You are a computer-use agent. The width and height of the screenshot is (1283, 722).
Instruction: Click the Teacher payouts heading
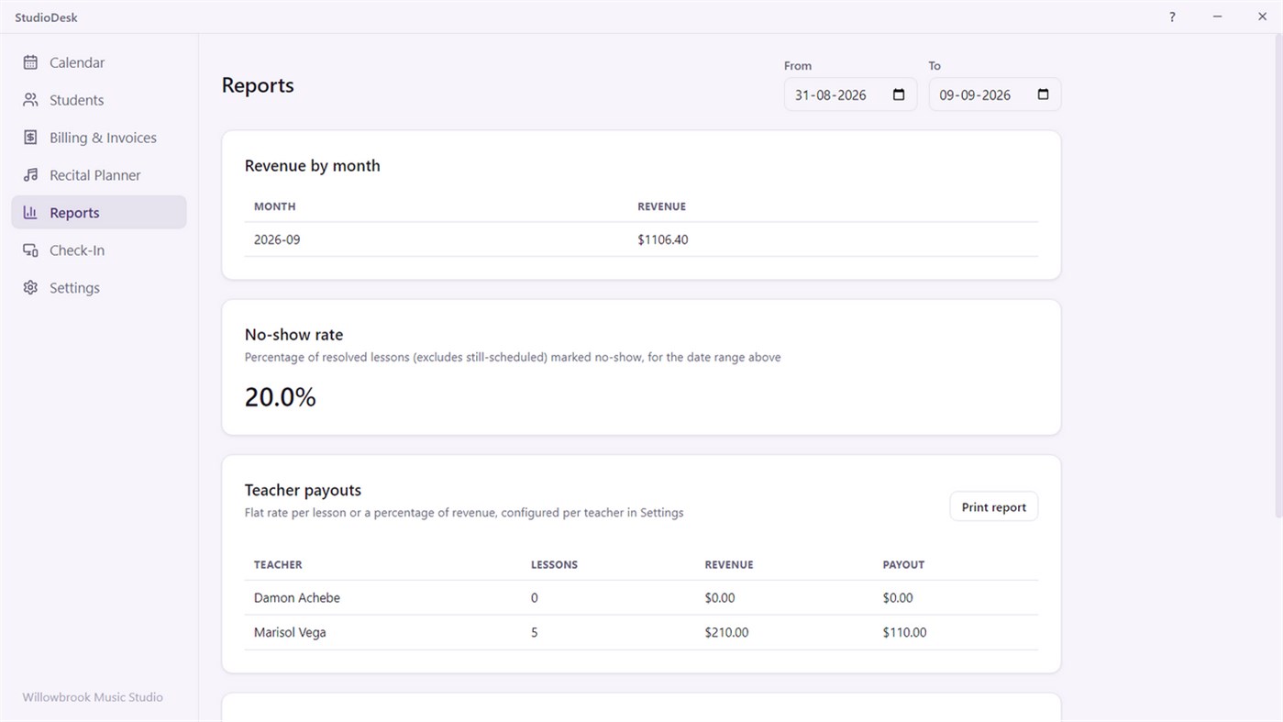tap(303, 490)
